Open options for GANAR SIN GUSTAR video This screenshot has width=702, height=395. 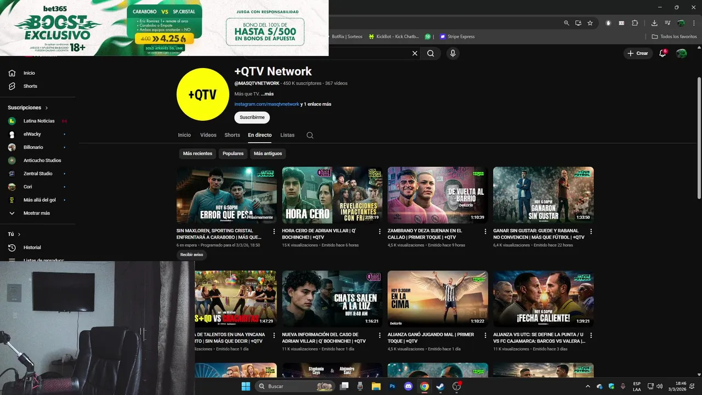coord(591,232)
